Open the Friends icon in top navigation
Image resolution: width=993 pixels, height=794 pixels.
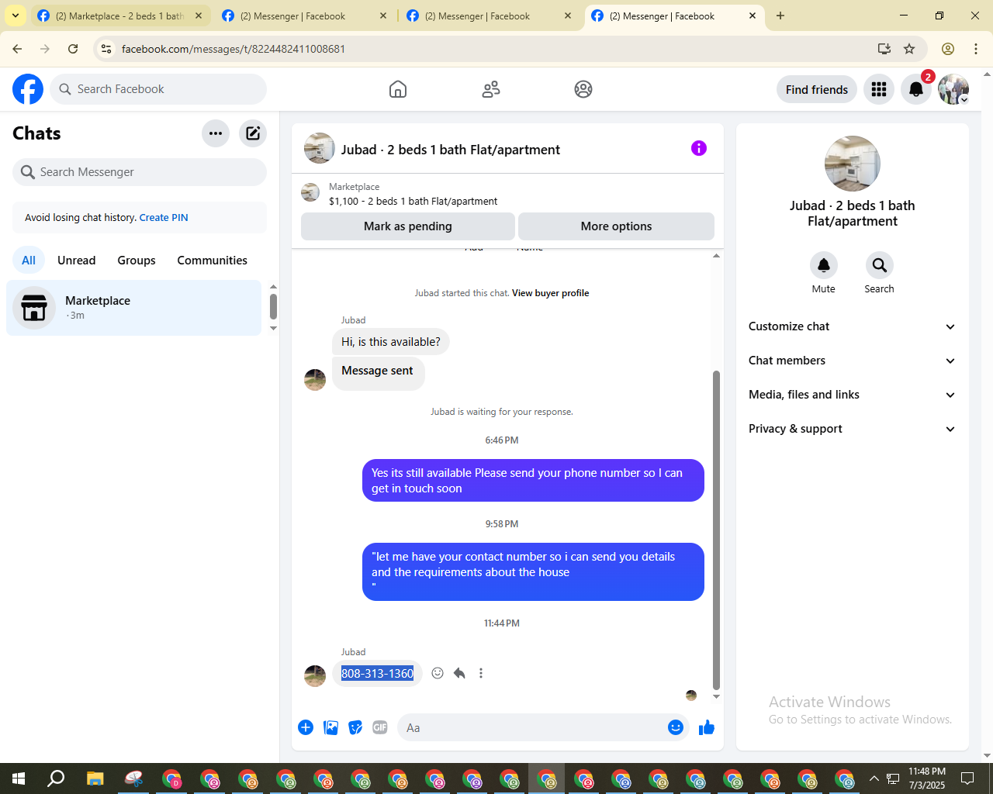point(491,89)
